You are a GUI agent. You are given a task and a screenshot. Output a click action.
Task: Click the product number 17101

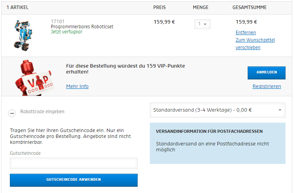click(x=58, y=22)
